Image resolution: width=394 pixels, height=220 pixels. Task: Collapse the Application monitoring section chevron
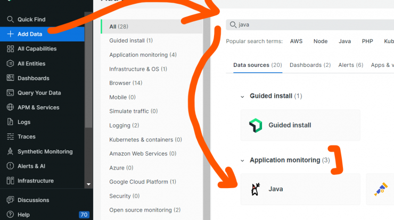(242, 160)
